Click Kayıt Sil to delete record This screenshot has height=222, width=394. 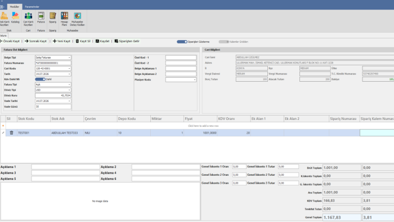point(83,41)
